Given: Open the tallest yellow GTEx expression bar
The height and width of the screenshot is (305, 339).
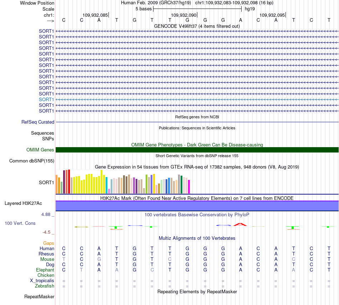Looking at the screenshot, I should click(102, 181).
